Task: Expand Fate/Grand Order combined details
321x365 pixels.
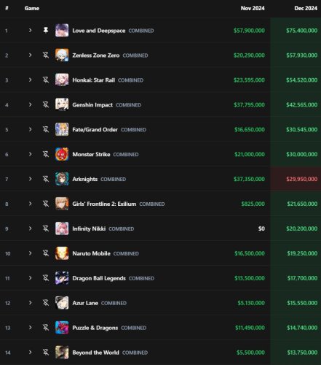Action: (x=30, y=129)
